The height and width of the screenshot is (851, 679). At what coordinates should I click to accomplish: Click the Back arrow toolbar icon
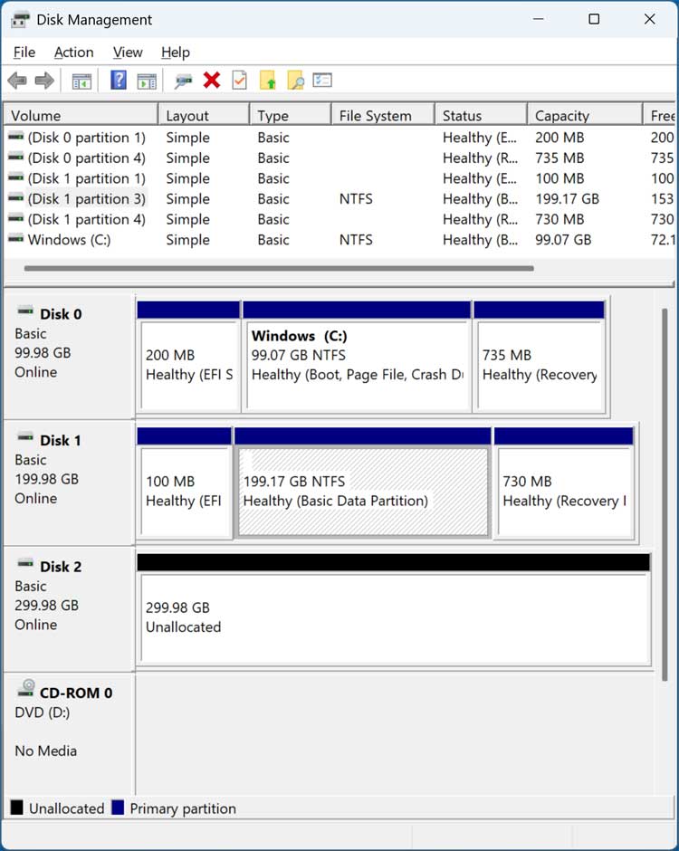[17, 81]
